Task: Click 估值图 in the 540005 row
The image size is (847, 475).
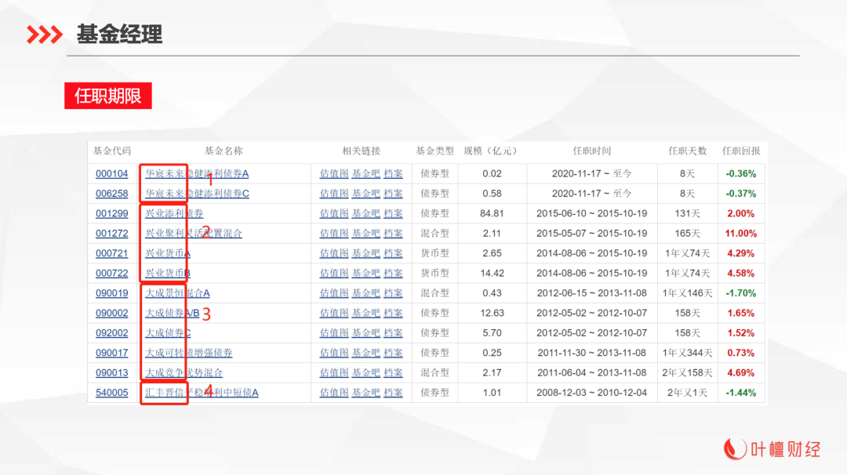Action: (x=334, y=393)
